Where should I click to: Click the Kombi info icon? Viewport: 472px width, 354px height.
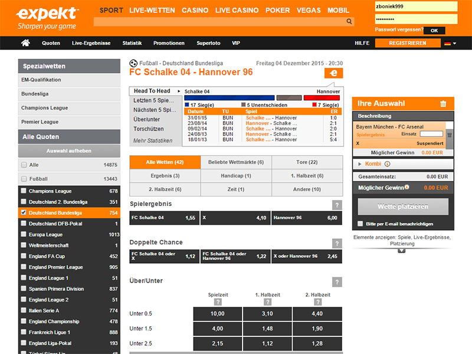coord(388,164)
